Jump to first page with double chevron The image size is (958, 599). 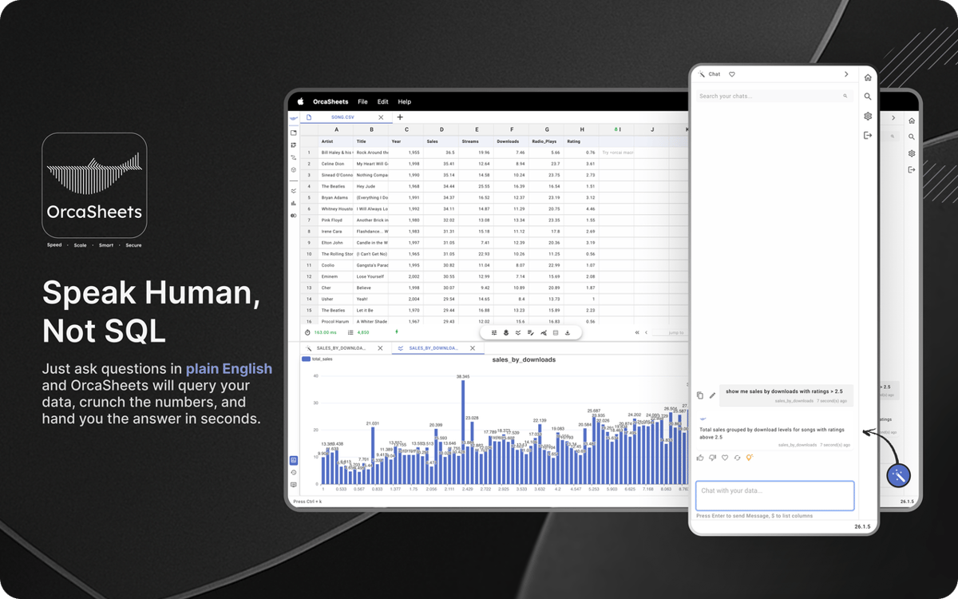pos(636,332)
